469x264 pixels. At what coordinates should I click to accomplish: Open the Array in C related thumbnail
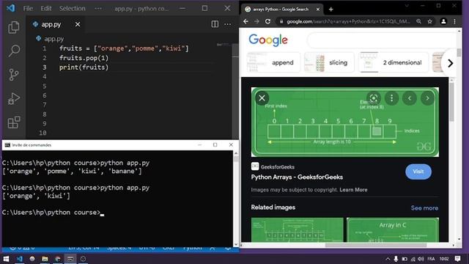click(x=393, y=230)
